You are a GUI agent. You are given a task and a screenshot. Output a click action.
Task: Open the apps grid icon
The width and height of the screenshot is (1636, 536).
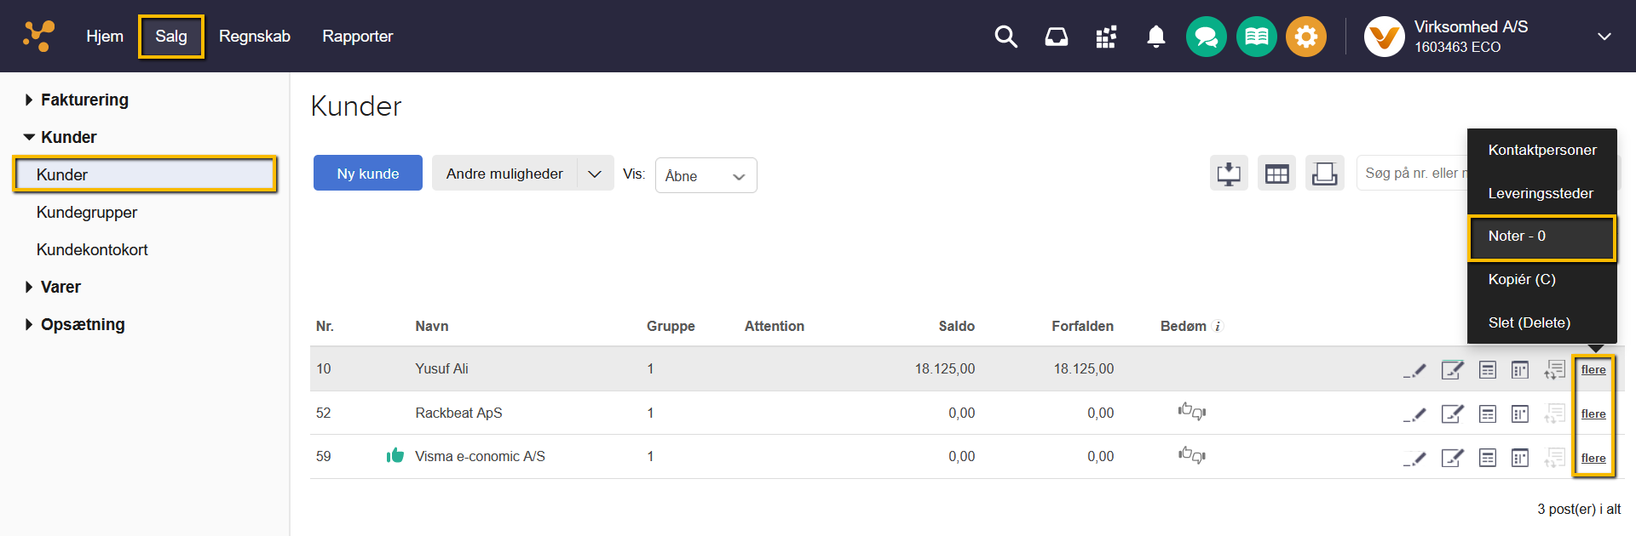[x=1106, y=37]
